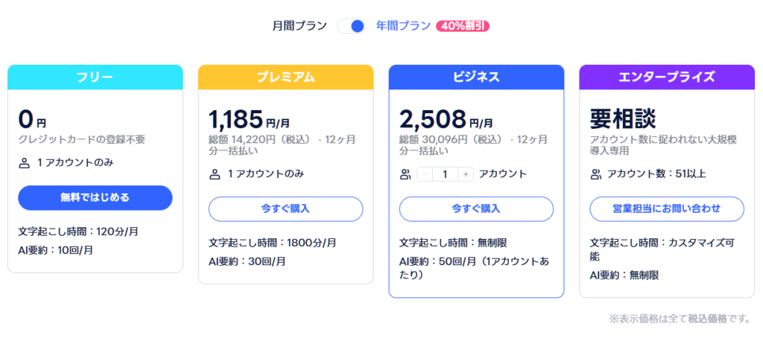Click 今すぐ購入 in the ビジネス card
The width and height of the screenshot is (763, 341).
coord(476,209)
